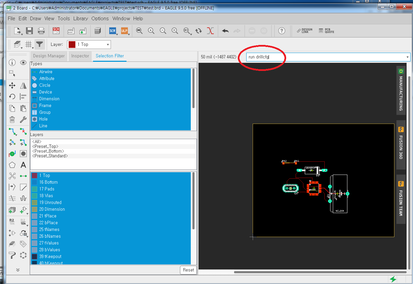This screenshot has width=413, height=284.
Task: Select the Paint roller tool
Action: (x=12, y=255)
